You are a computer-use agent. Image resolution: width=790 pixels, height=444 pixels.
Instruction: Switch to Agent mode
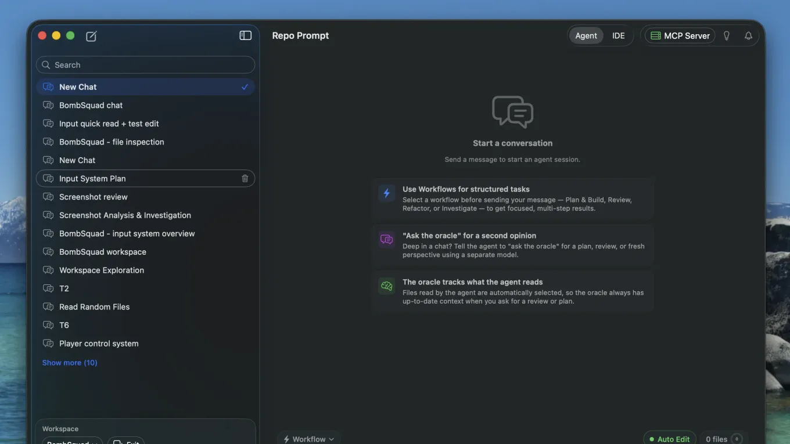click(x=586, y=35)
